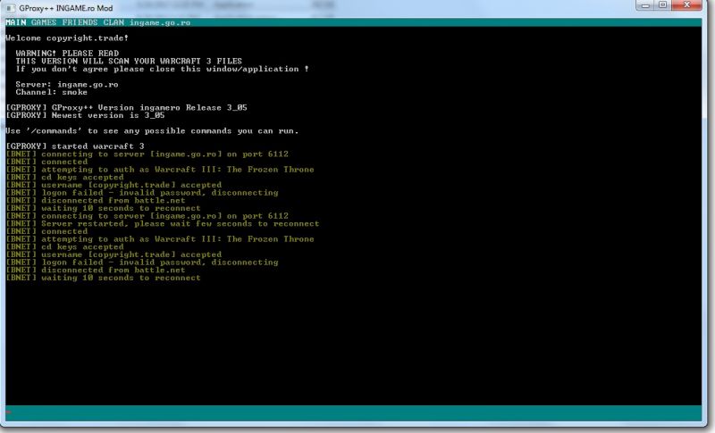
Task: Click the 'Server: ingame.go.ro' line
Action: pyautogui.click(x=67, y=84)
